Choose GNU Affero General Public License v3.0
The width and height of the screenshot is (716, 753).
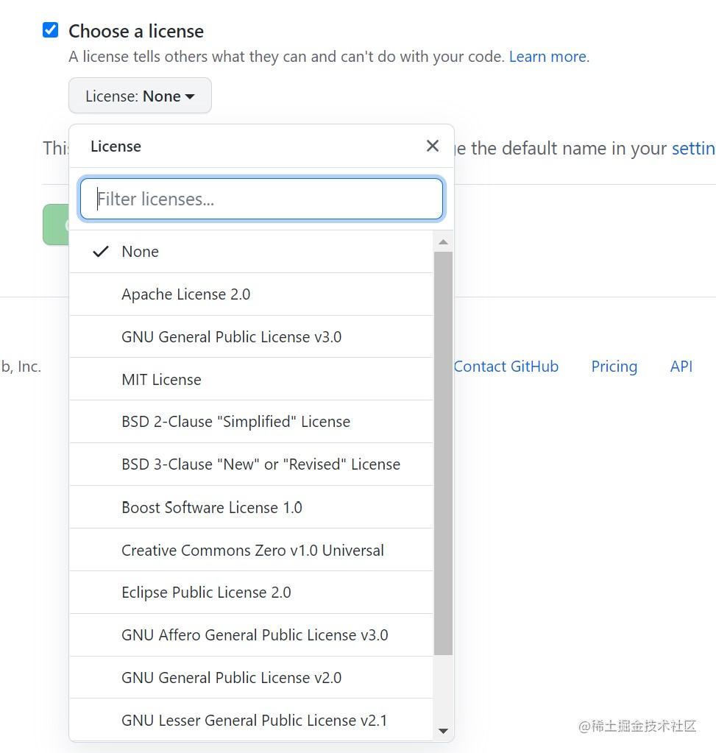(255, 634)
